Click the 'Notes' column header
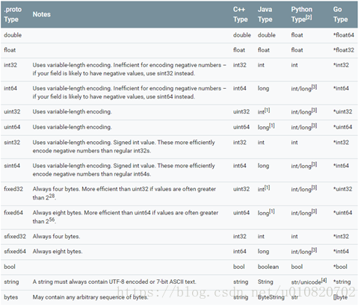The height and width of the screenshot is (307, 364). 41,14
